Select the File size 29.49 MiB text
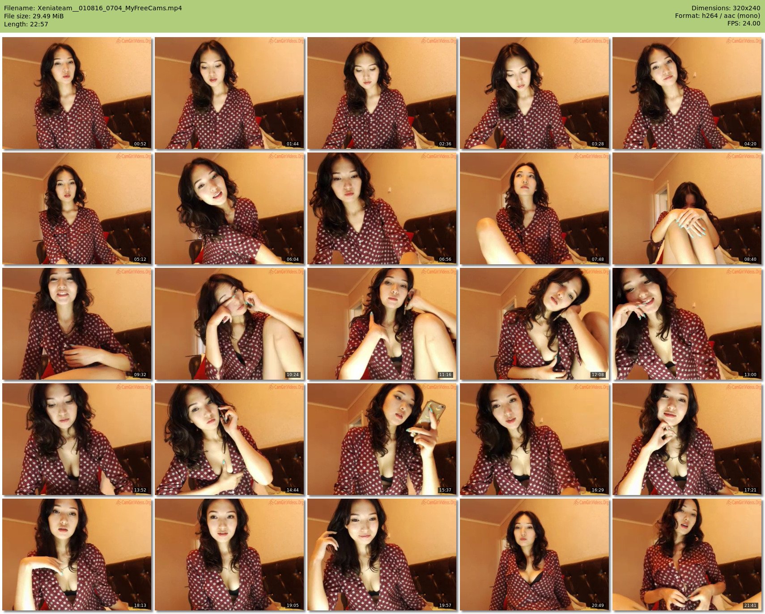The width and height of the screenshot is (765, 614). [34, 16]
